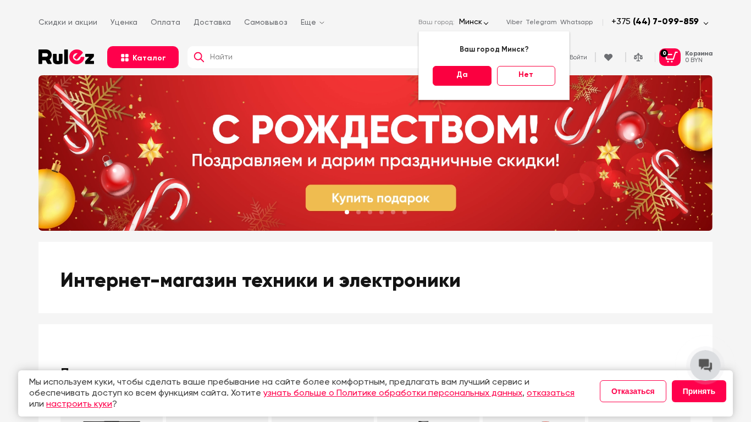Image resolution: width=751 pixels, height=422 pixels.
Task: Open Скидки и акции menu item
Action: 68,23
